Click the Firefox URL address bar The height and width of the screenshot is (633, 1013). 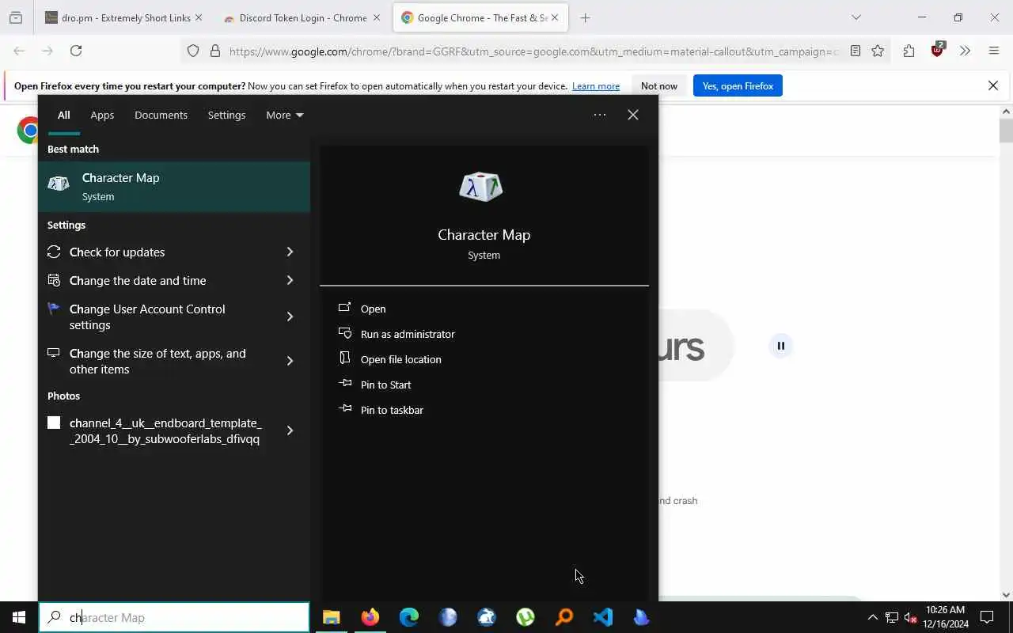532,51
